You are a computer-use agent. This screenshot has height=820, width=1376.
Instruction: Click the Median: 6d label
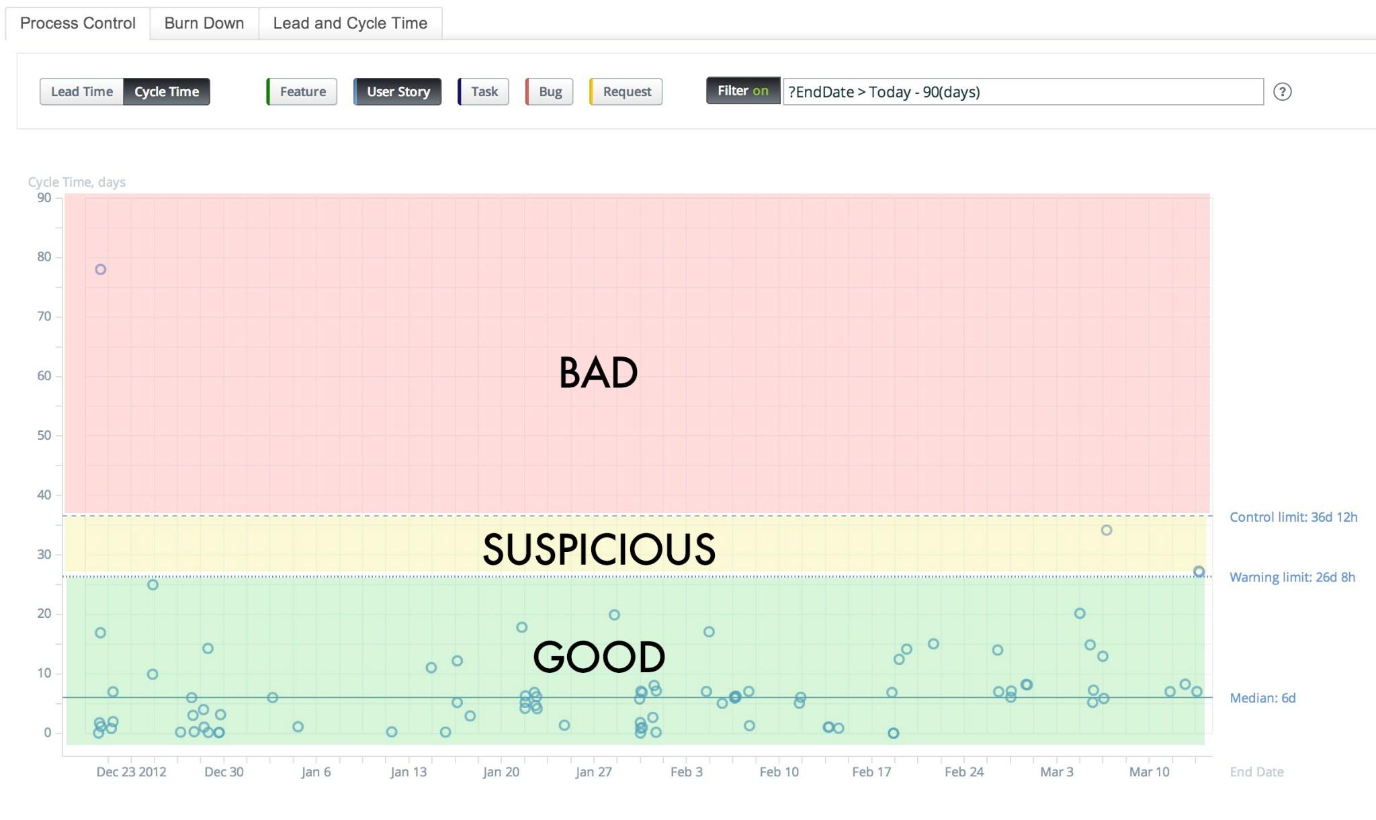point(1264,698)
